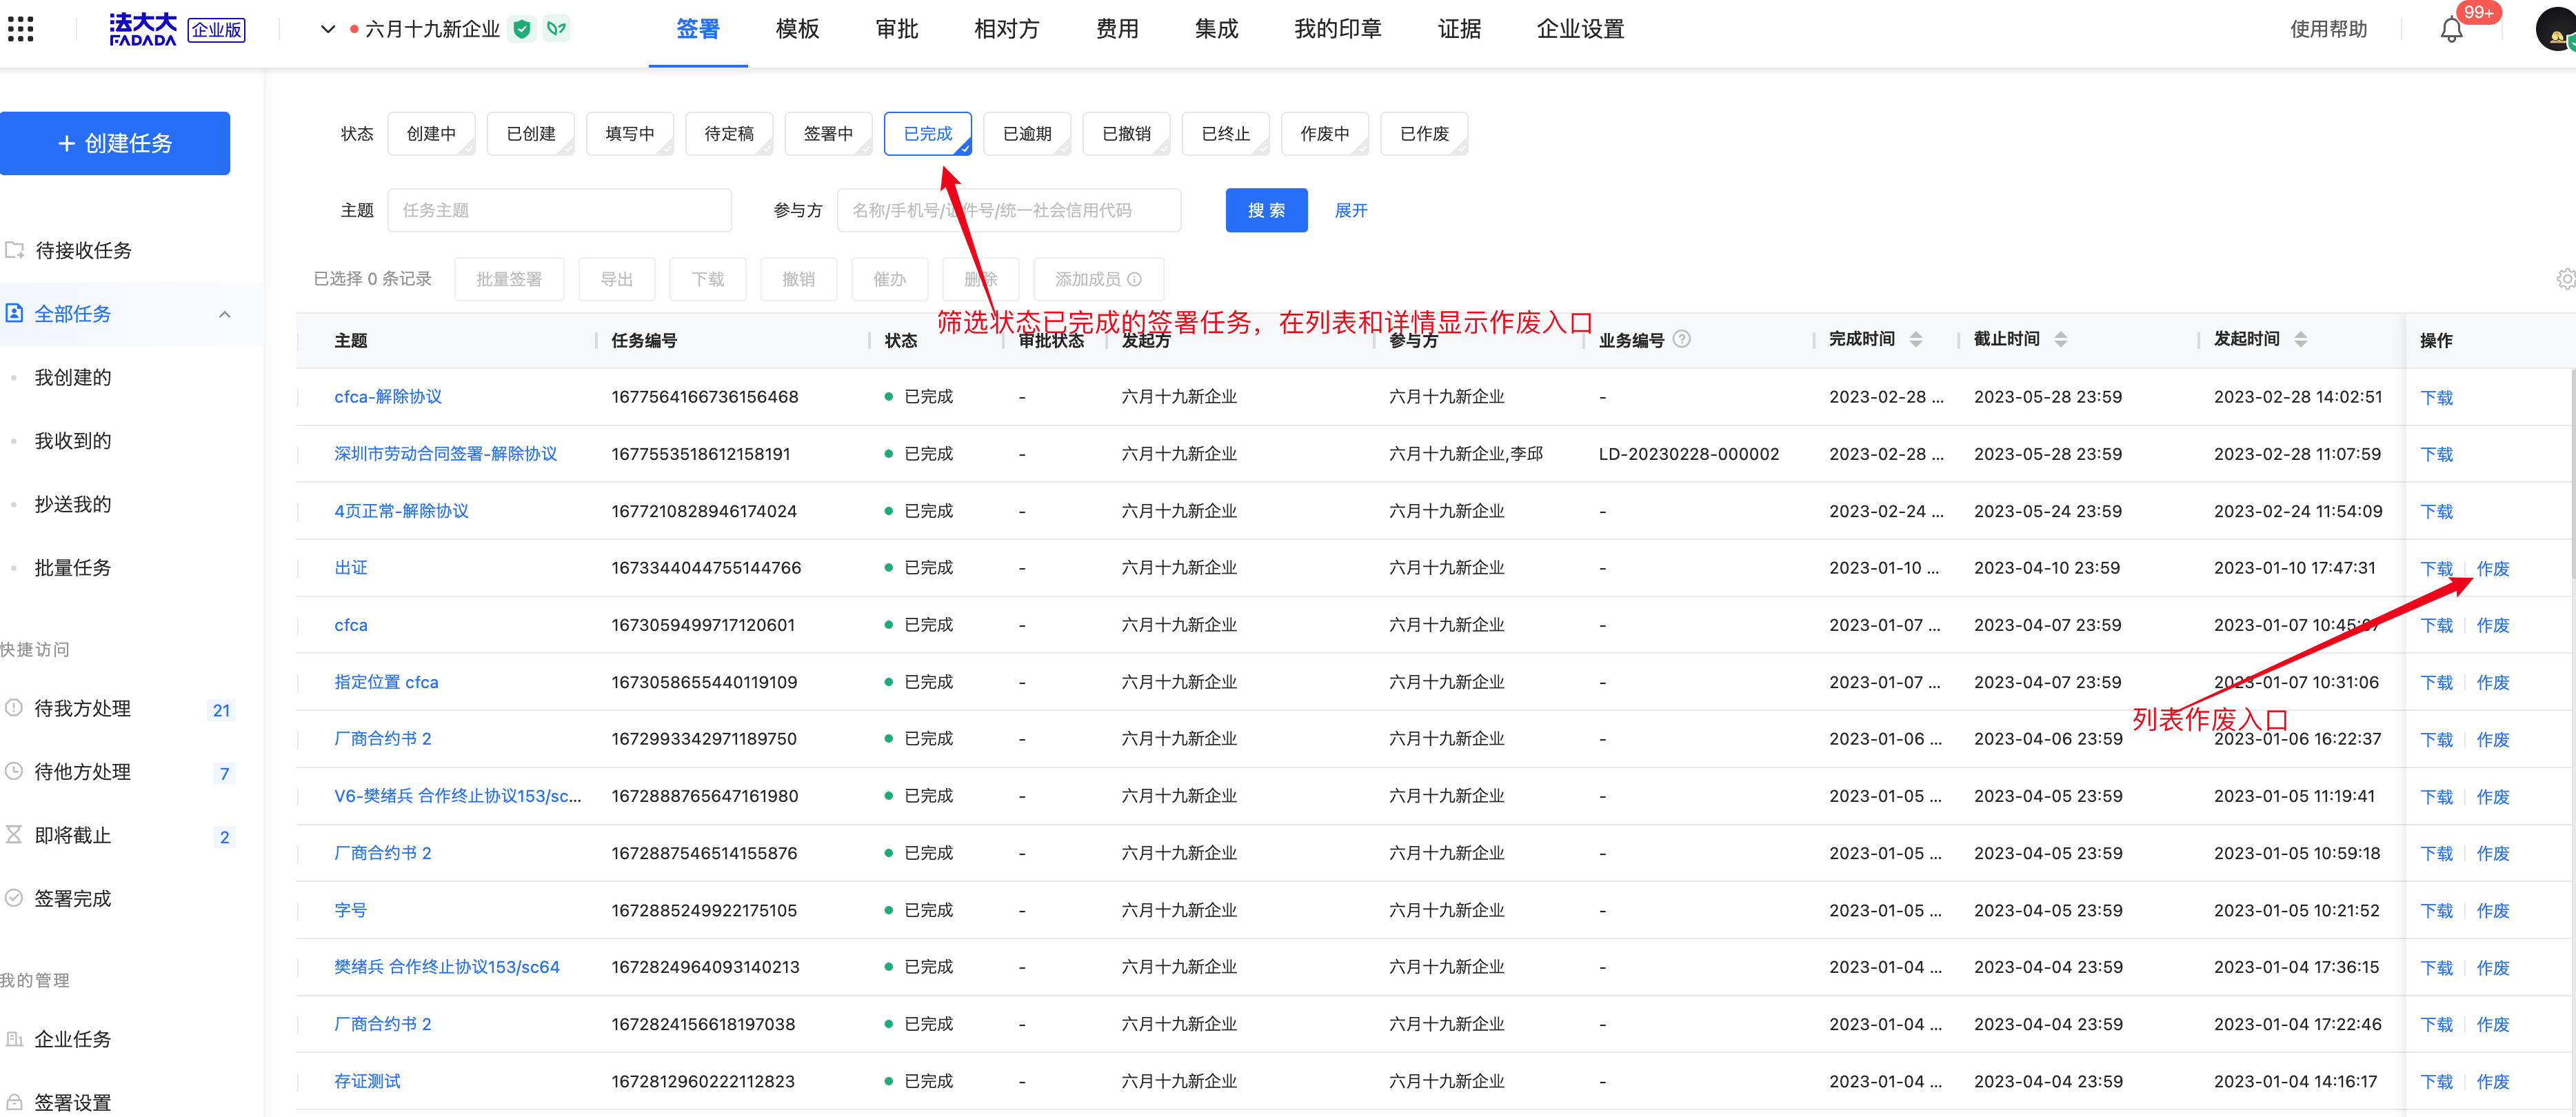Expand the enterprise switcher chevron
This screenshot has width=2576, height=1117.
pyautogui.click(x=327, y=29)
